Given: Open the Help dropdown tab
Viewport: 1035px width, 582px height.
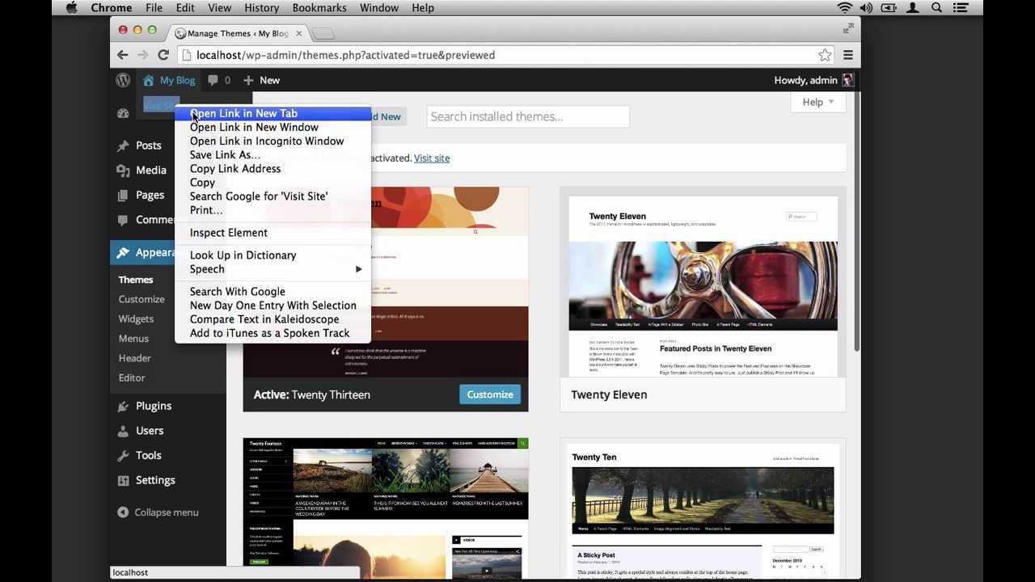Looking at the screenshot, I should 817,102.
